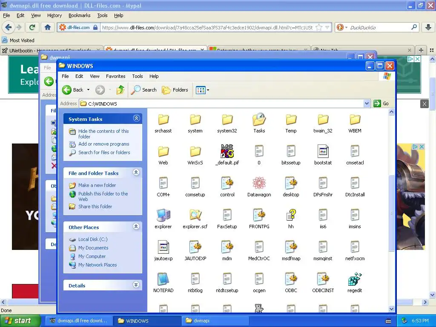This screenshot has width=436, height=327.
Task: Bookmark page with the star icon
Action: [319, 27]
